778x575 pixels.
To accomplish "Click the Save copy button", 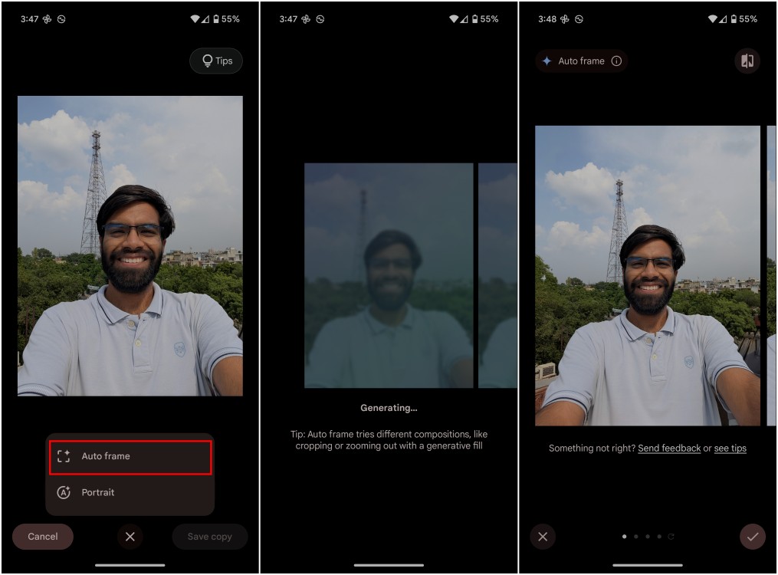I will tap(209, 537).
